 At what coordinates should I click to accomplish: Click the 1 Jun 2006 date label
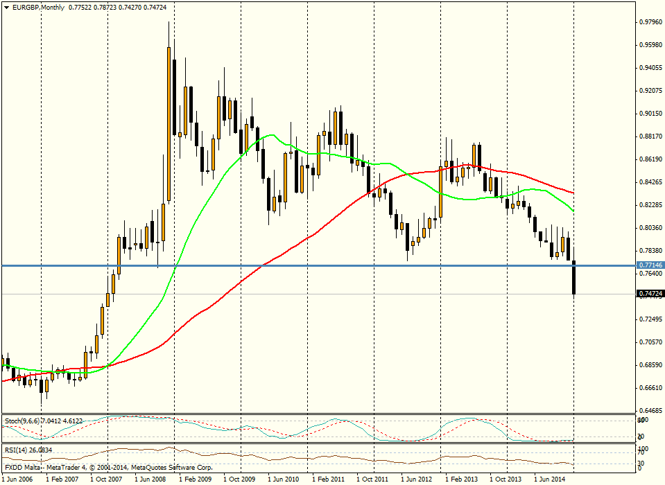[x=19, y=479]
